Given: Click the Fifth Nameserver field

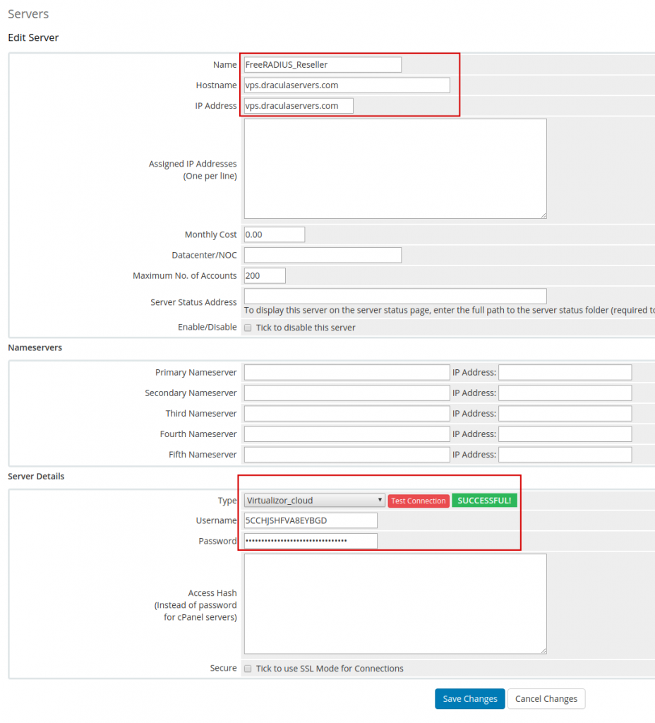Looking at the screenshot, I should tap(347, 454).
